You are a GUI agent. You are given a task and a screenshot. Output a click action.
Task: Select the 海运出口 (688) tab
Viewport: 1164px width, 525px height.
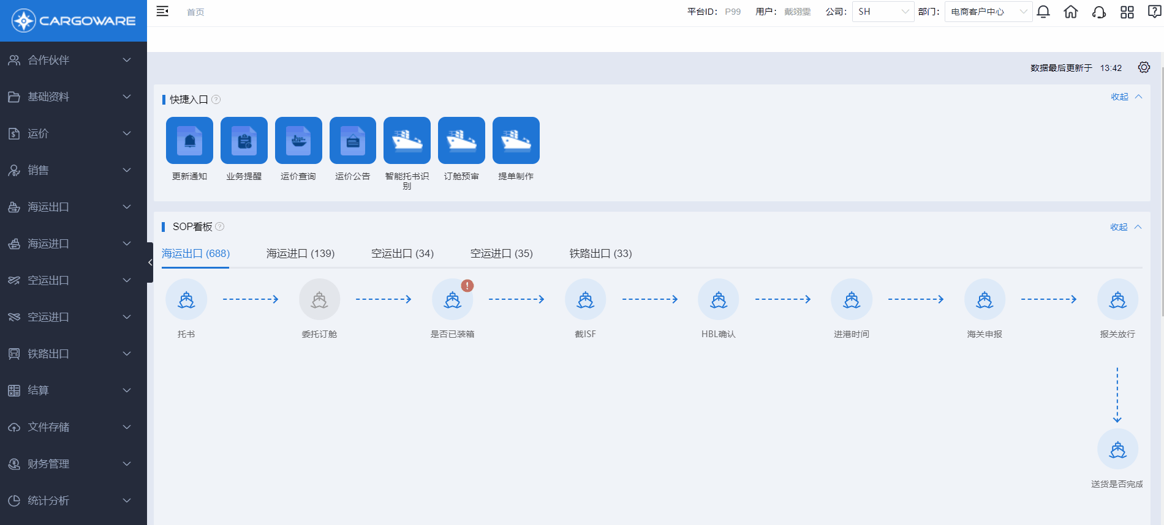tap(195, 253)
